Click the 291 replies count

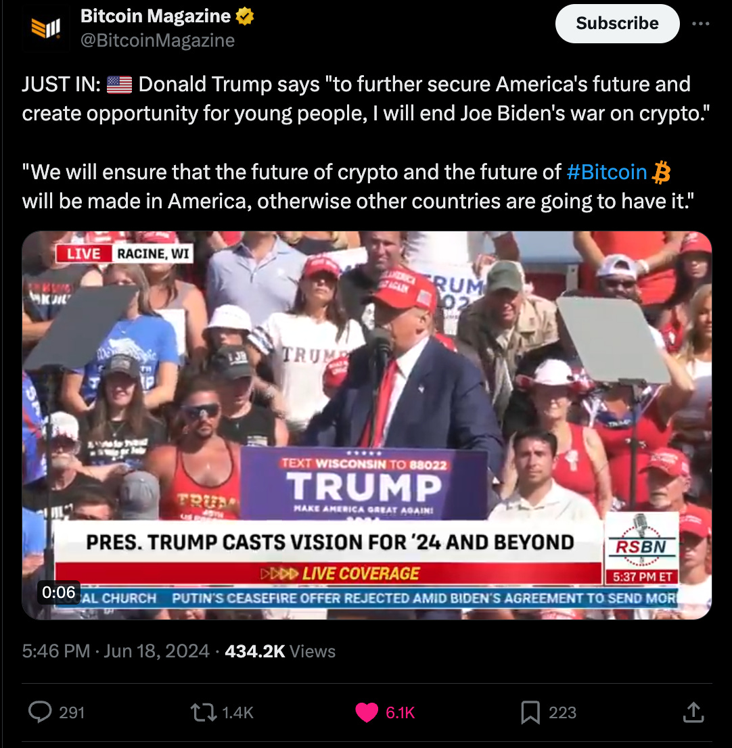coord(72,713)
